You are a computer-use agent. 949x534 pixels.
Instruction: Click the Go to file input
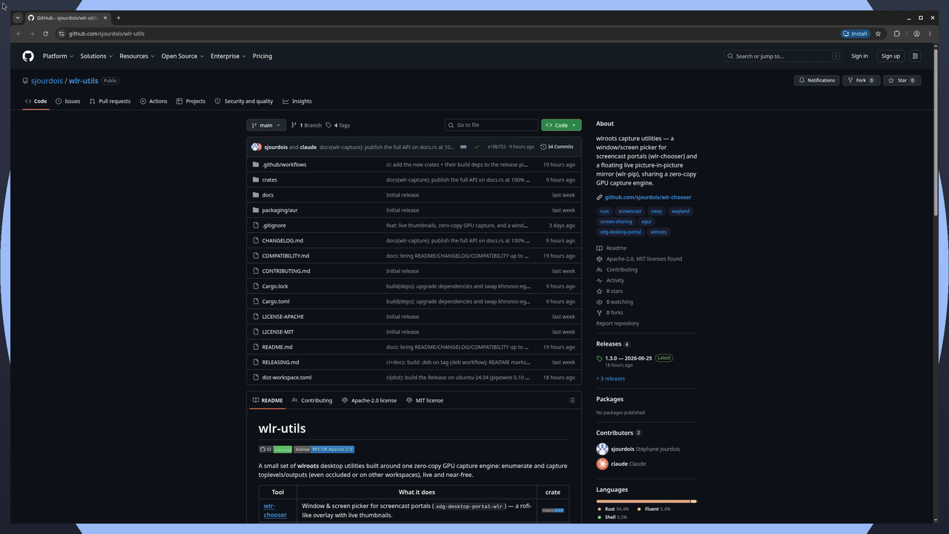[x=492, y=125]
